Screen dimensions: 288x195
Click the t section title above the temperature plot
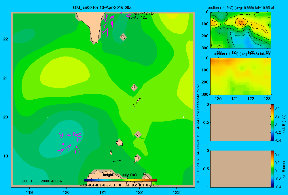240,8
